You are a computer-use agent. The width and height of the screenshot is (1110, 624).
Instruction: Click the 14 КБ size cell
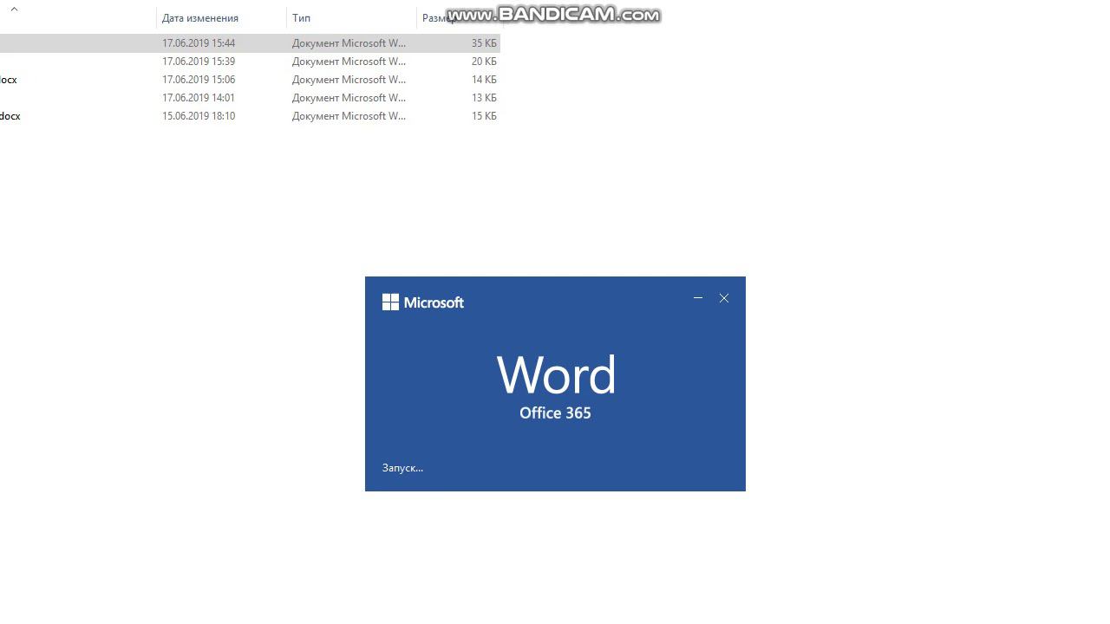(x=484, y=80)
